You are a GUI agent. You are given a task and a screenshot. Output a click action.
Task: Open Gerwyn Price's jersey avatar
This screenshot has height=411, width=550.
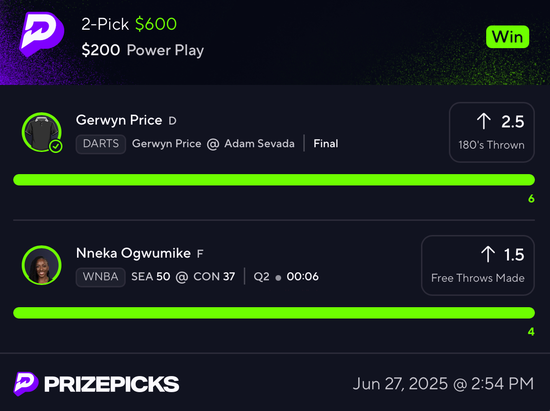(42, 132)
